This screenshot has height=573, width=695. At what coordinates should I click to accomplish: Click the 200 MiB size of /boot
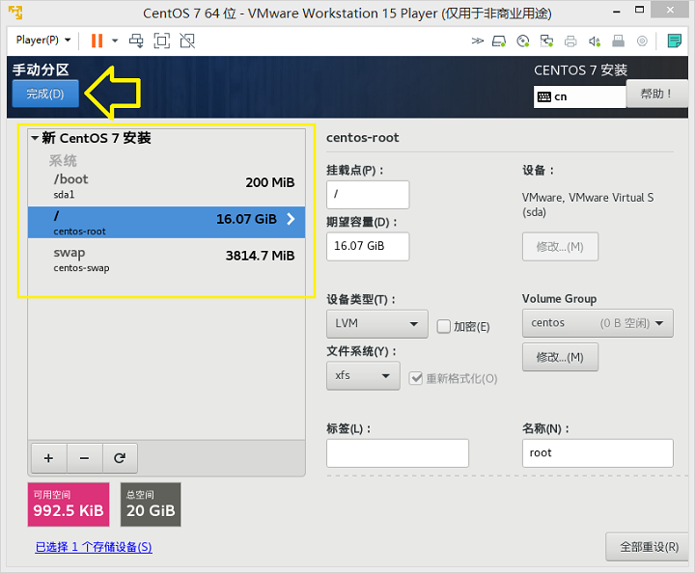(x=270, y=182)
